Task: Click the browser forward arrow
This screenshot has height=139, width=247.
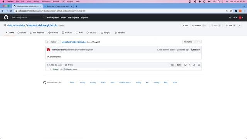Action: (7, 11)
